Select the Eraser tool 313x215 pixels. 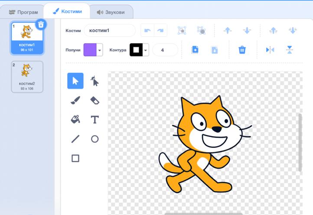[95, 100]
